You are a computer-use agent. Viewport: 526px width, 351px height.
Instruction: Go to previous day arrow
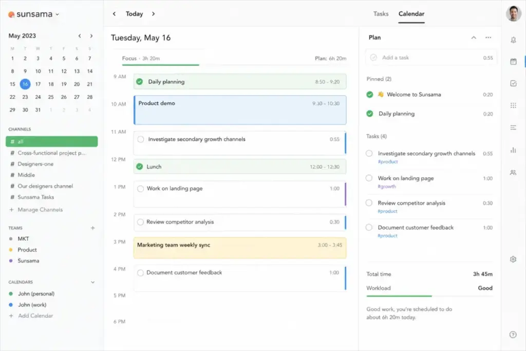(114, 14)
